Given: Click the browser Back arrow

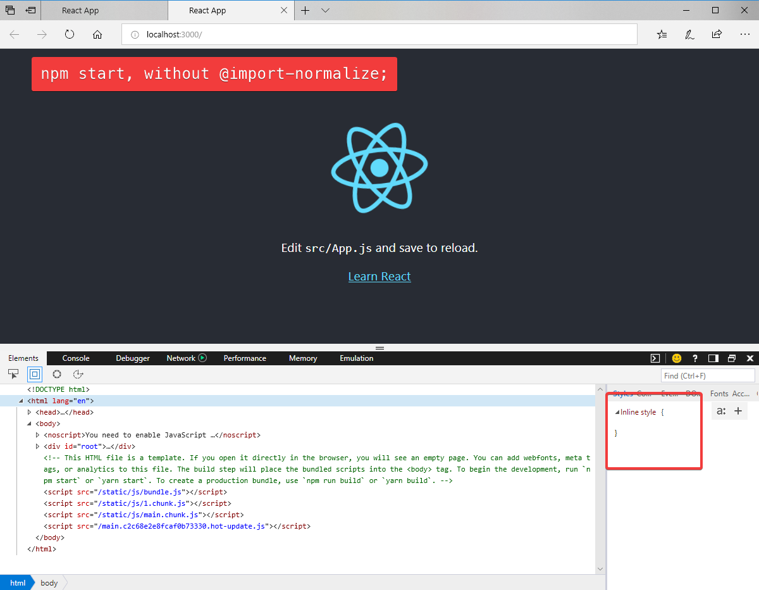Looking at the screenshot, I should click(15, 34).
